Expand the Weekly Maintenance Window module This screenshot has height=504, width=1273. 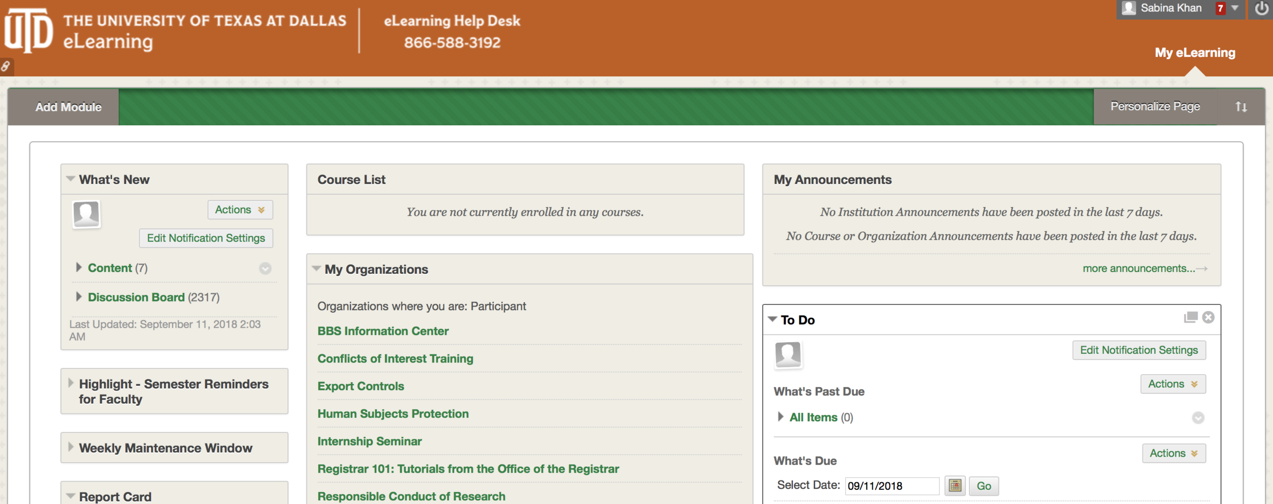(71, 446)
